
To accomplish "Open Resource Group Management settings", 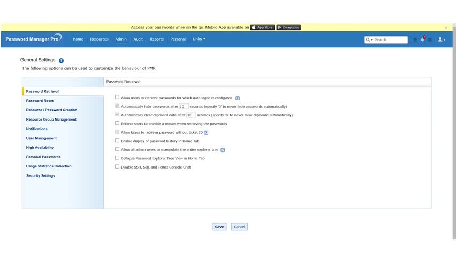I will pos(51,119).
